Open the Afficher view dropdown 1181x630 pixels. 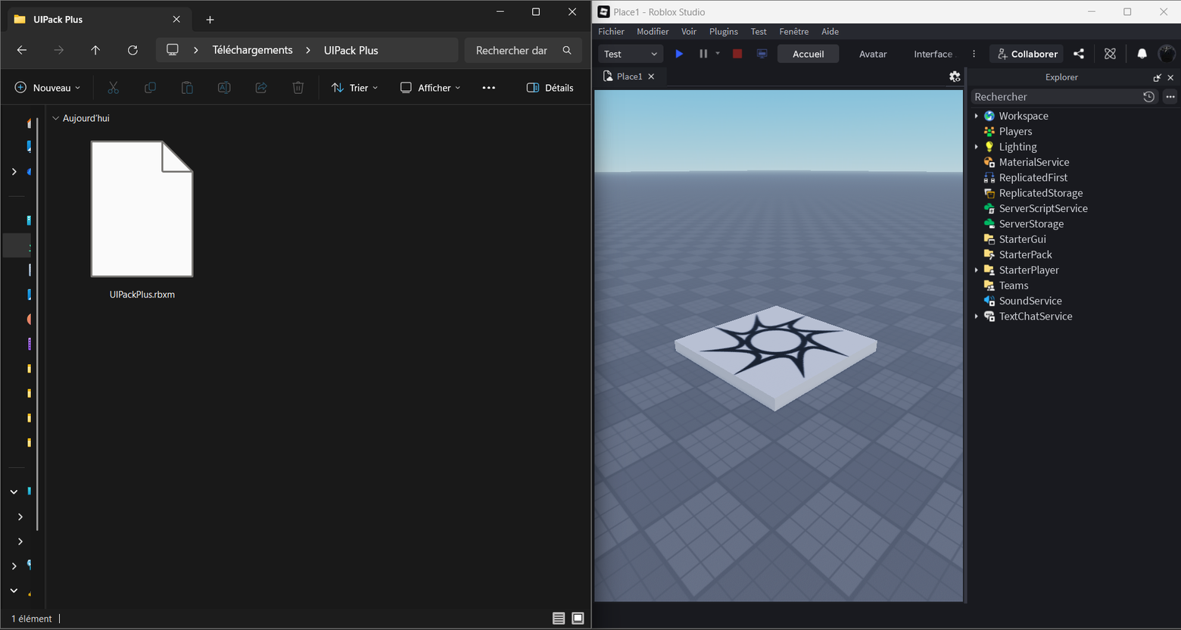tap(430, 88)
